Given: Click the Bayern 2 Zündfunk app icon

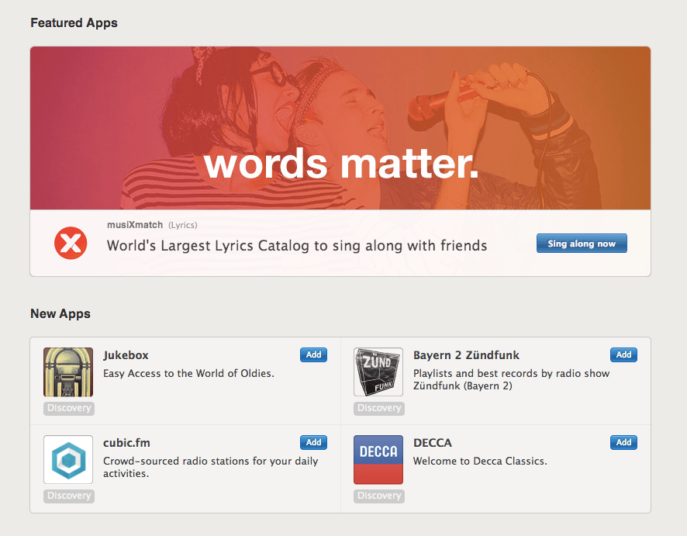Looking at the screenshot, I should pos(378,372).
